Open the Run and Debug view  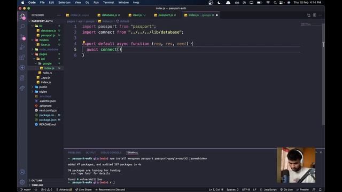(x=22, y=47)
